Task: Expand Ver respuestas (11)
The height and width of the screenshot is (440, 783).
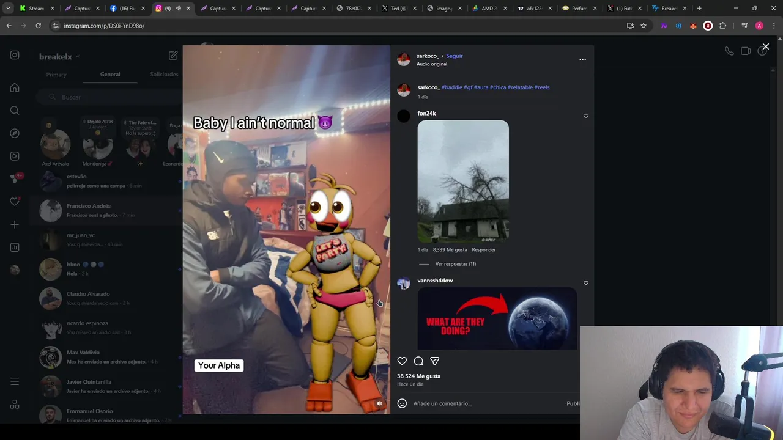Action: coord(455,264)
